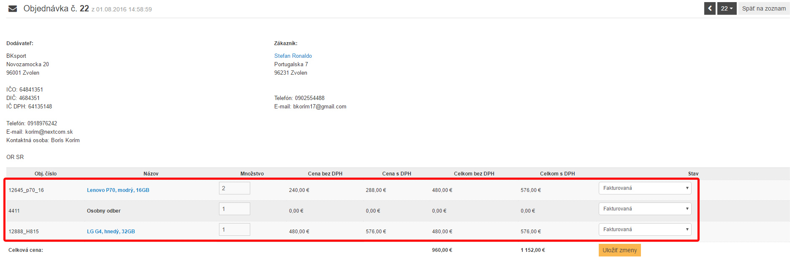Image resolution: width=792 pixels, height=259 pixels.
Task: Click the DIČ number 4684351
Action: pos(30,98)
